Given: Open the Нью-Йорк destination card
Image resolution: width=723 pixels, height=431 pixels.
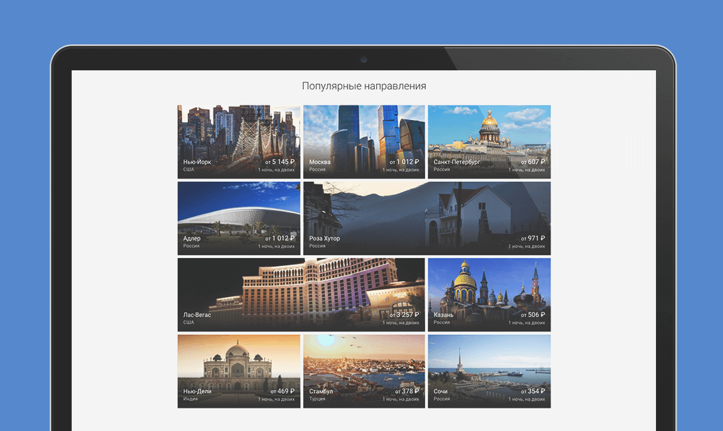Looking at the screenshot, I should point(239,141).
